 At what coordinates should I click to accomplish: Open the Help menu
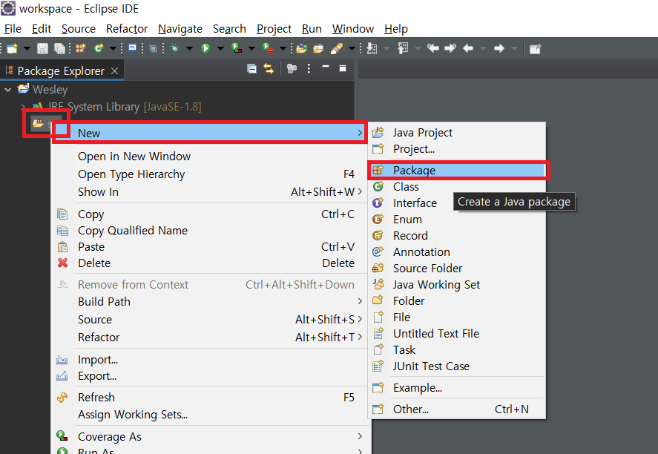pos(396,28)
